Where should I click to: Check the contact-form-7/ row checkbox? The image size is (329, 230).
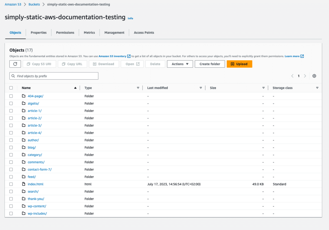click(x=11, y=169)
